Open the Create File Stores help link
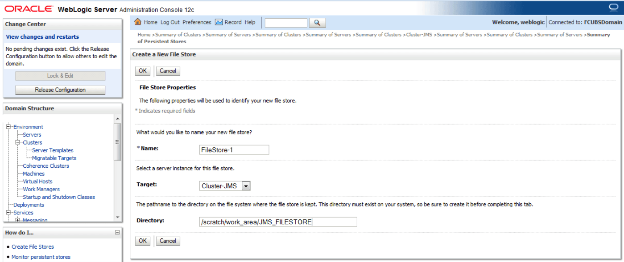The image size is (624, 262). pos(32,246)
